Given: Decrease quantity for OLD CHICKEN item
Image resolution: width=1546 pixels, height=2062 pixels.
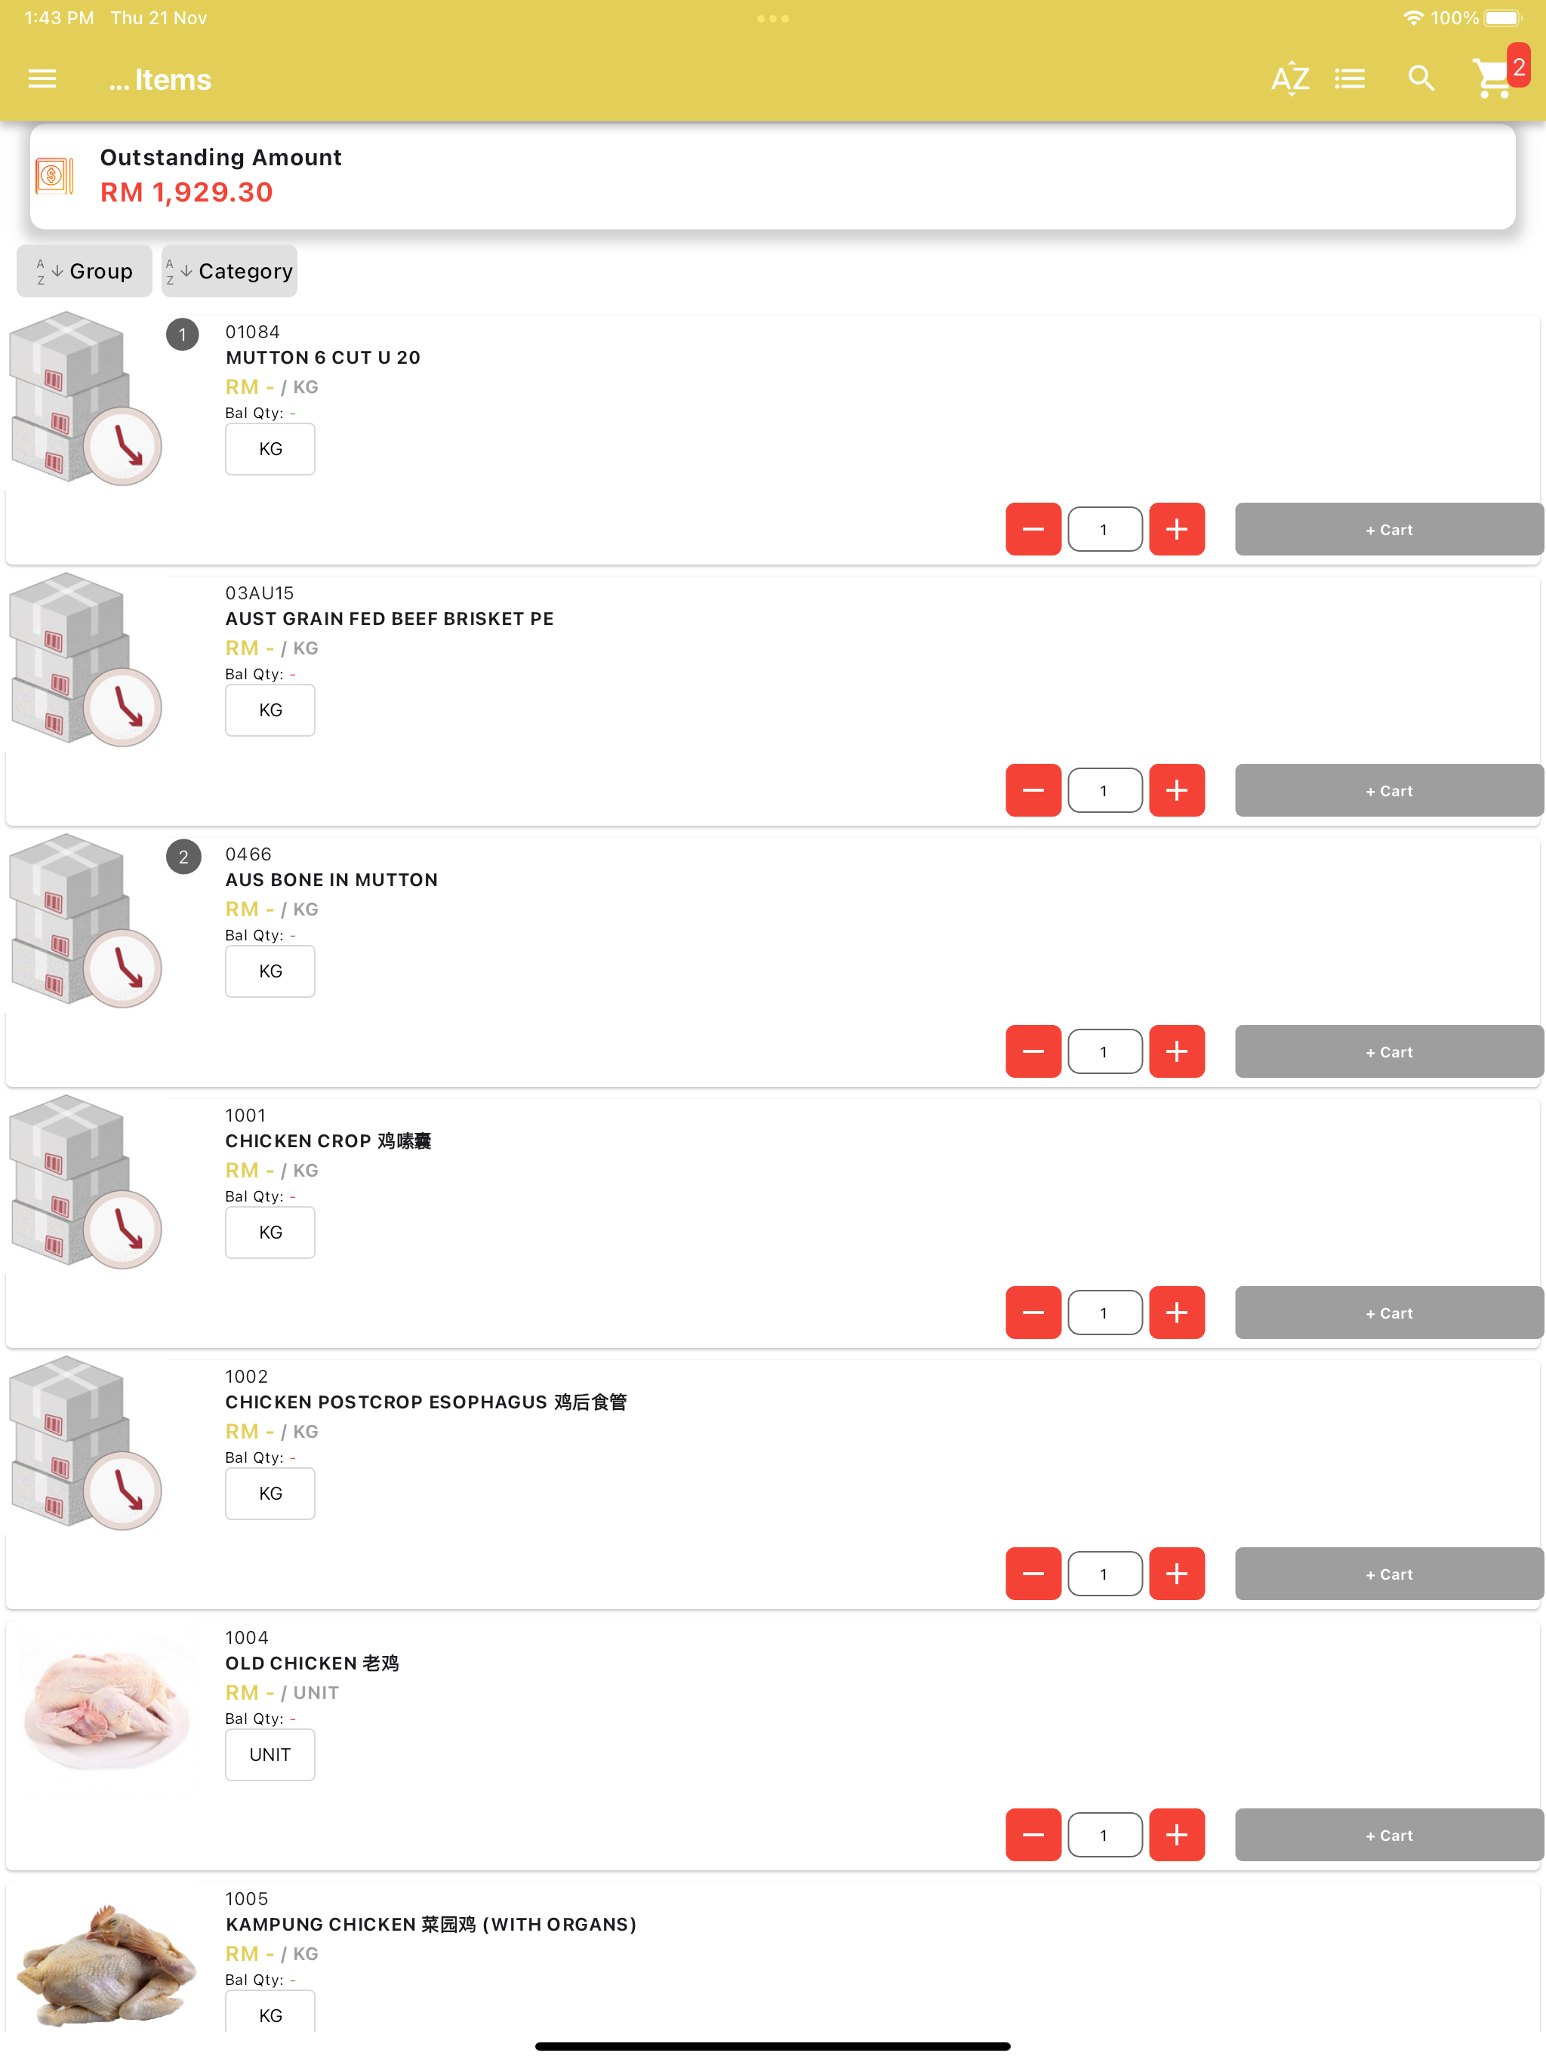Looking at the screenshot, I should [x=1033, y=1835].
